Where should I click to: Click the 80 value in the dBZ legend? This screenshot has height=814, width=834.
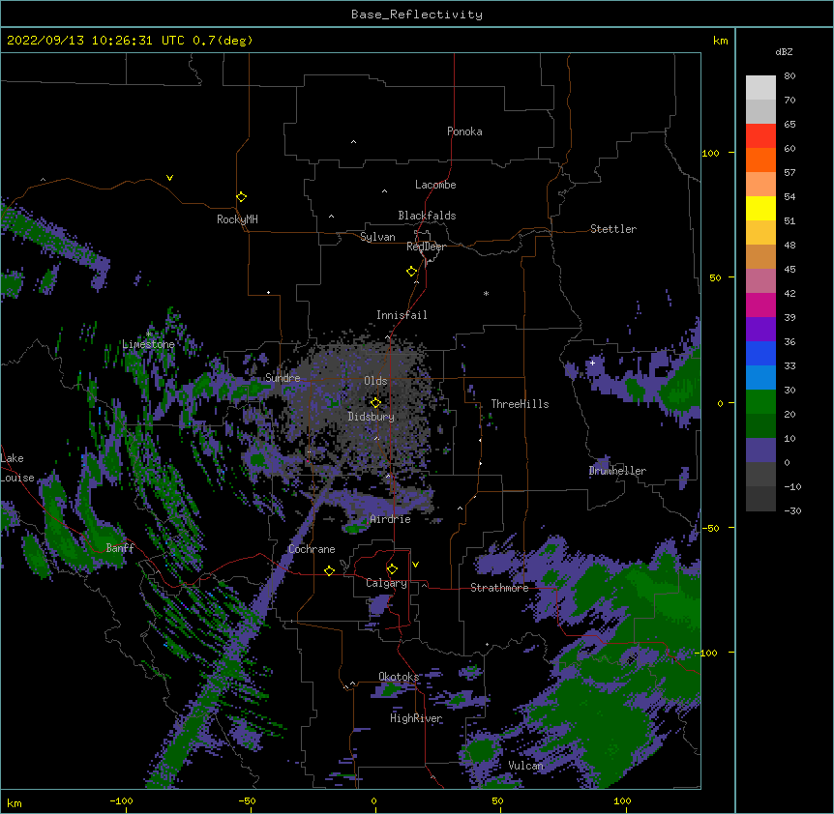tap(789, 76)
